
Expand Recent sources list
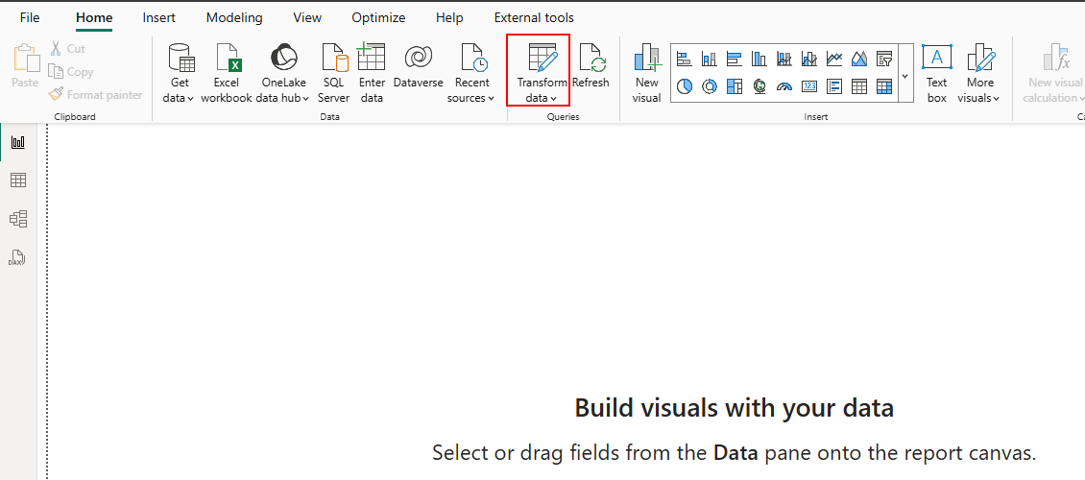click(471, 73)
